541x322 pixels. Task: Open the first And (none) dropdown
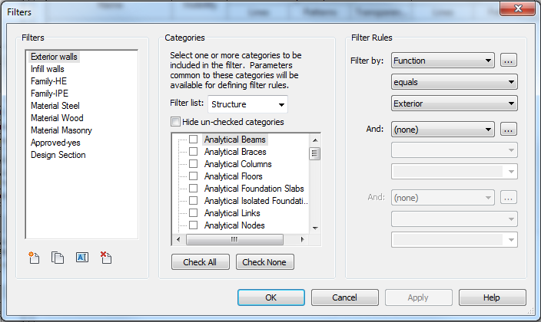tap(443, 130)
